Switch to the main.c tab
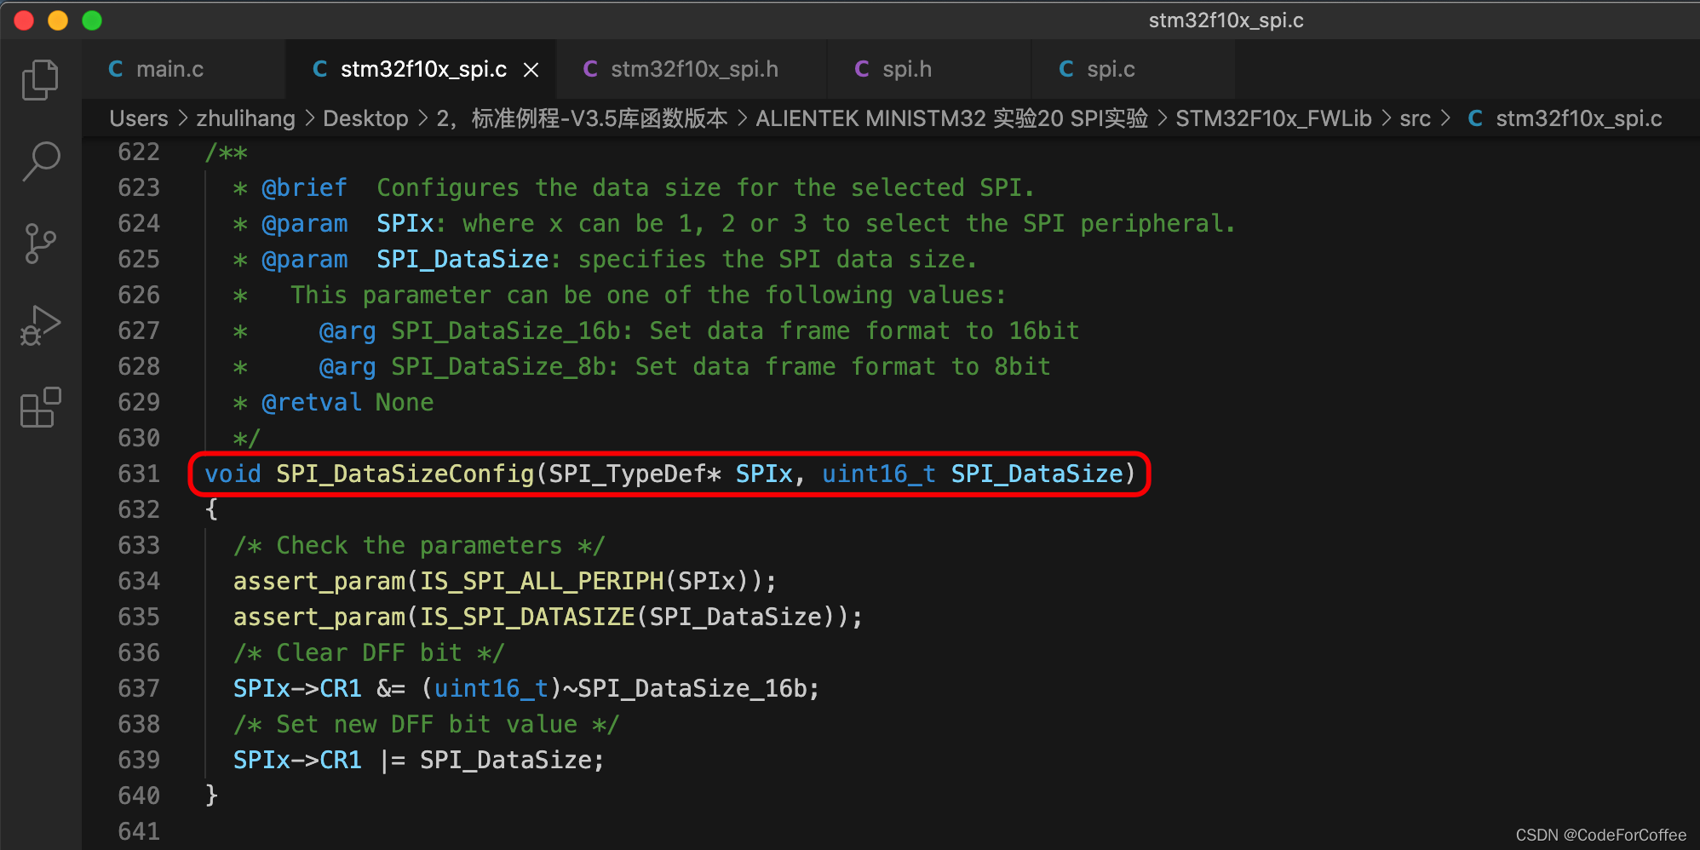Image resolution: width=1700 pixels, height=850 pixels. [x=170, y=69]
